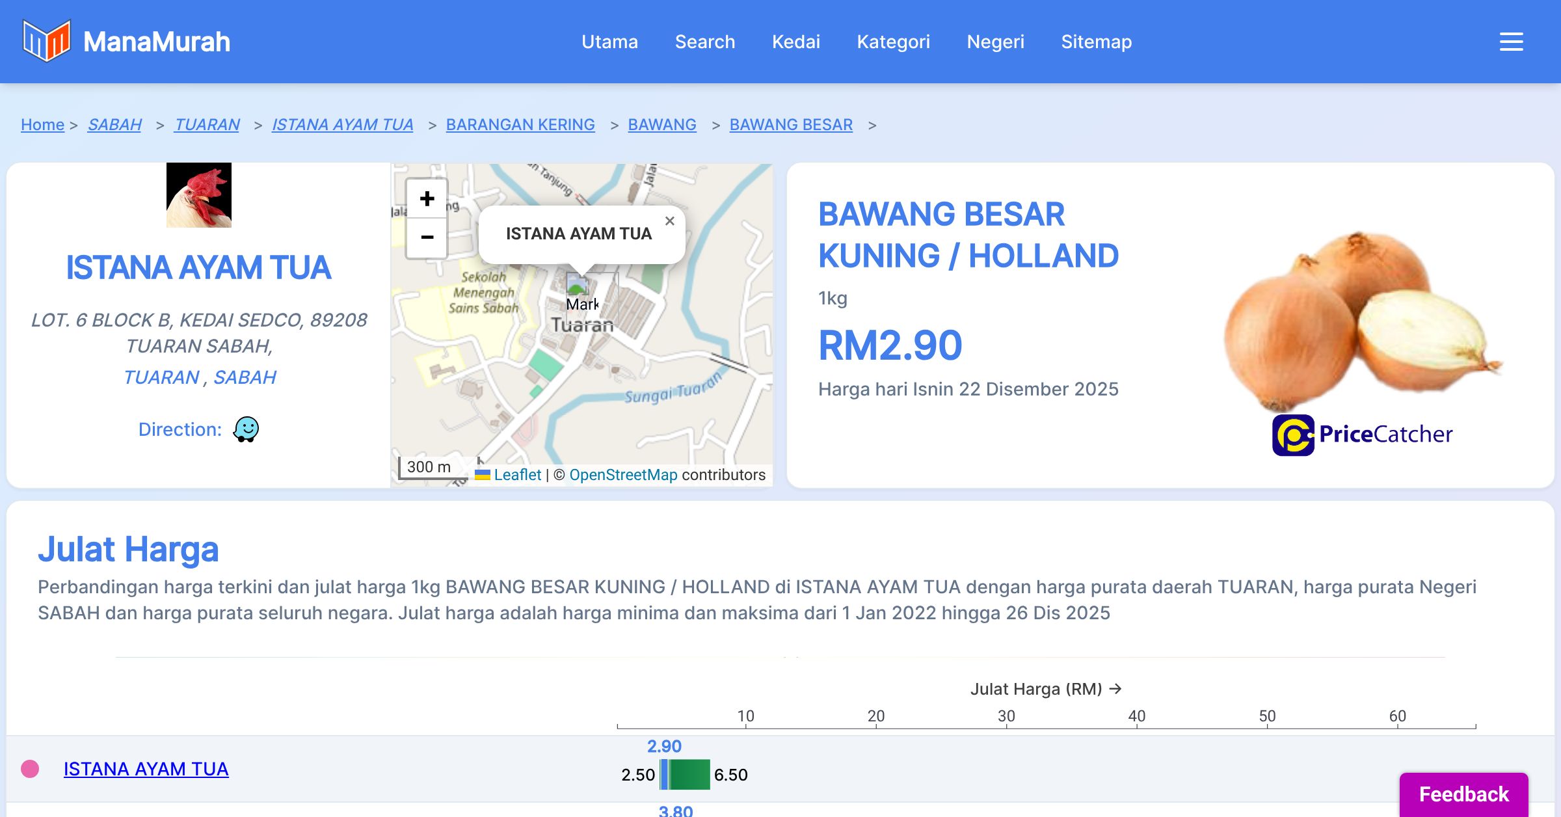The height and width of the screenshot is (817, 1561).
Task: Click the green price range bar
Action: [x=689, y=774]
